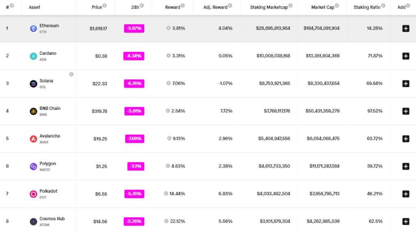
Task: Add Solana using its plus button
Action: [x=405, y=84]
